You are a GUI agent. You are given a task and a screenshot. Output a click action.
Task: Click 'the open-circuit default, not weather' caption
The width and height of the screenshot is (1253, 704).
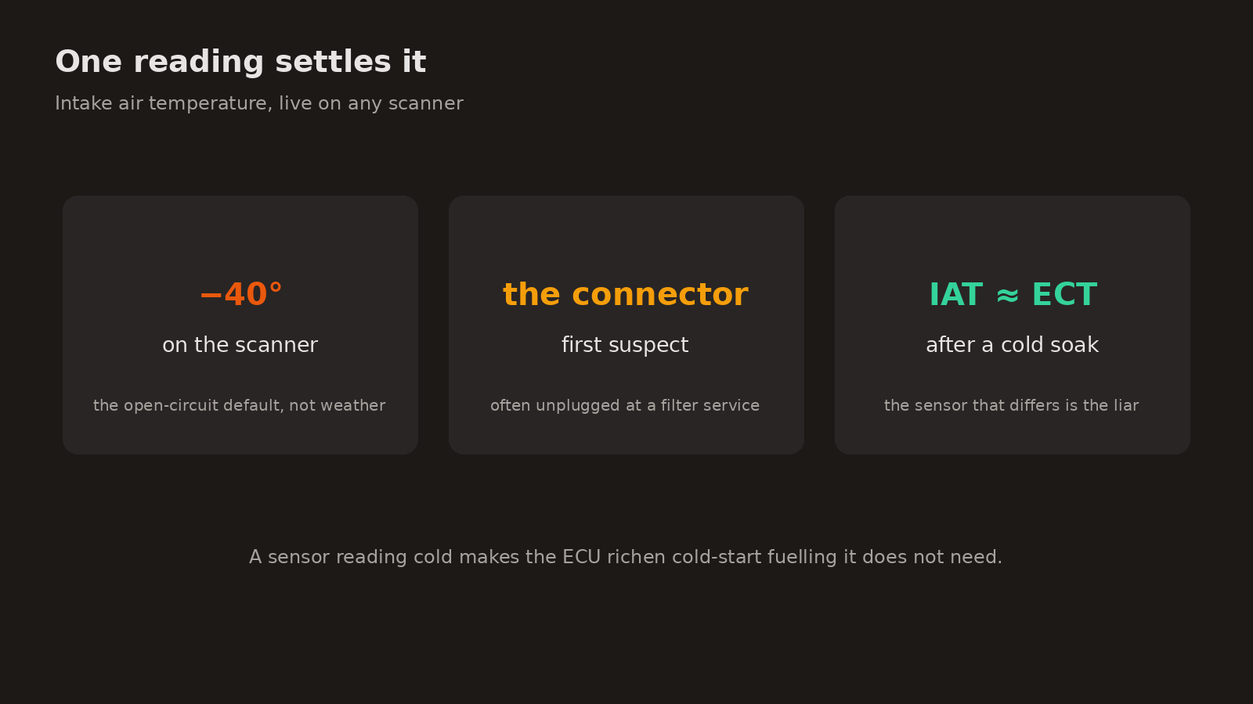240,405
